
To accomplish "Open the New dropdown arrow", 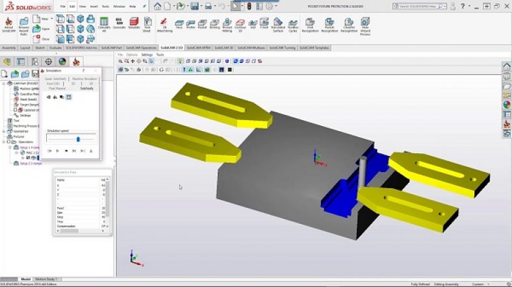I will coord(51,19).
